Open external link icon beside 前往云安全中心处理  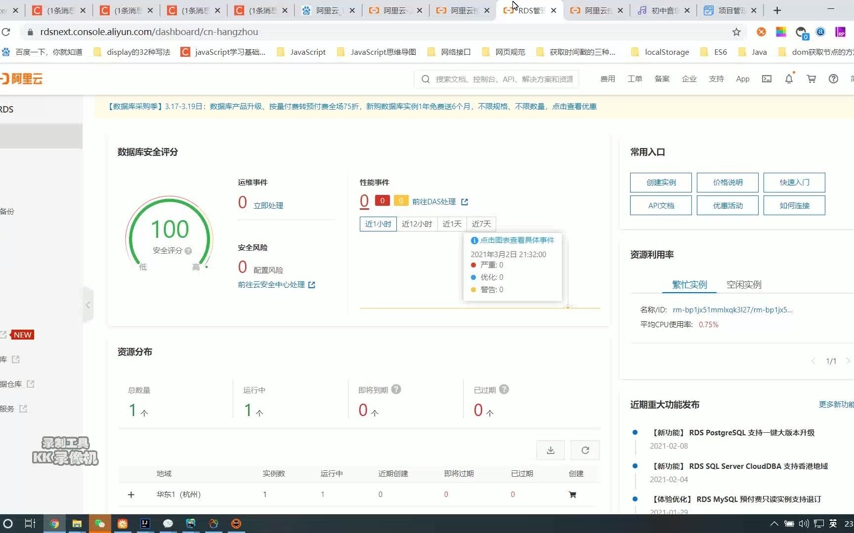[311, 285]
